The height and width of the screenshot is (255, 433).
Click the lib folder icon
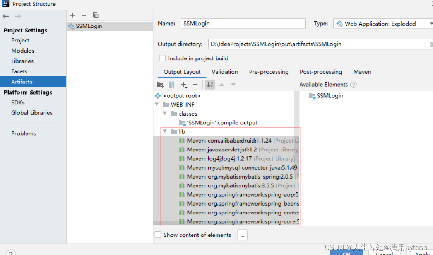[174, 131]
